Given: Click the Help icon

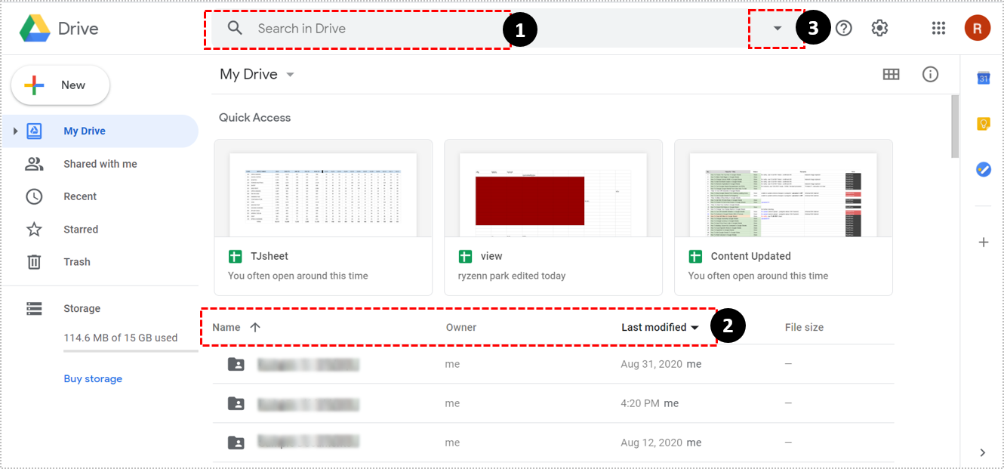Looking at the screenshot, I should (843, 28).
